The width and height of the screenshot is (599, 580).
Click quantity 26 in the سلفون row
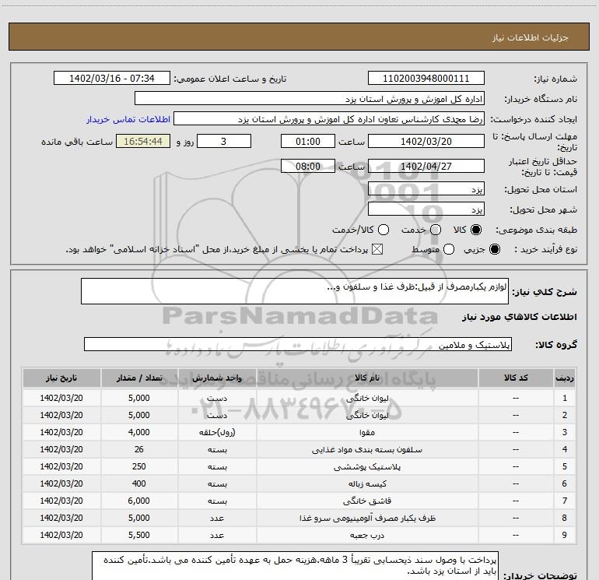pos(139,450)
